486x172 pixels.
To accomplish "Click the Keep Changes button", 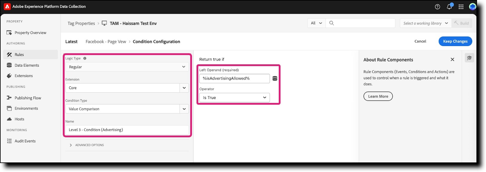I will pos(455,41).
